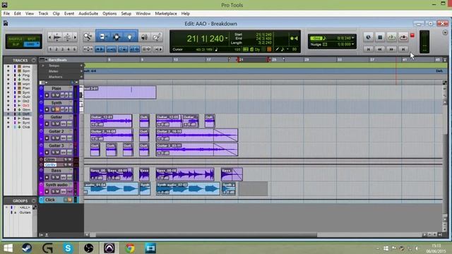Select the Grabber hand tool
Viewport: 452px width, 254px height.
[x=130, y=37]
